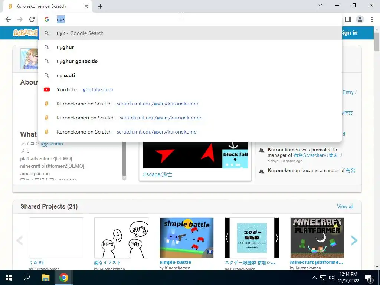The height and width of the screenshot is (285, 380).
Task: Open suggestion scratch.mit.edu/users/kuronekome without trailing slash
Action: pos(190,132)
